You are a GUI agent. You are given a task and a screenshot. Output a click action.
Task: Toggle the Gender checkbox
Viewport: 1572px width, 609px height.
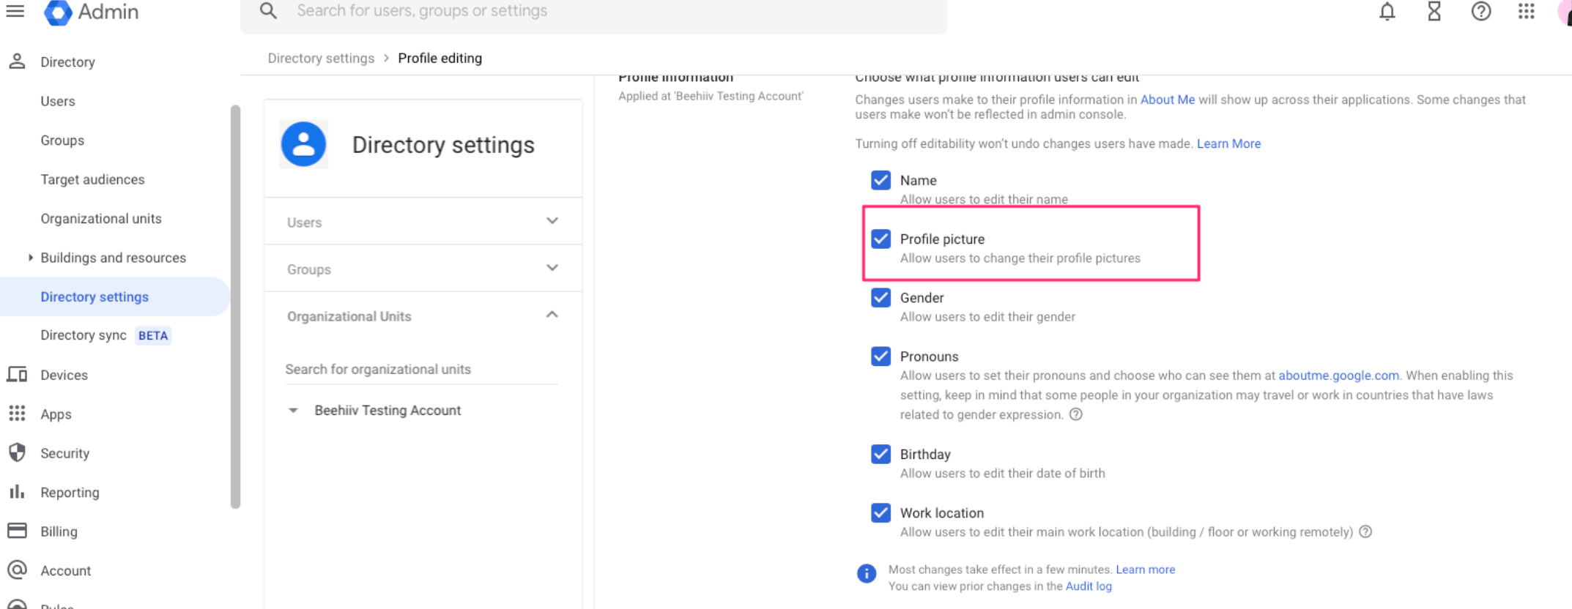880,298
